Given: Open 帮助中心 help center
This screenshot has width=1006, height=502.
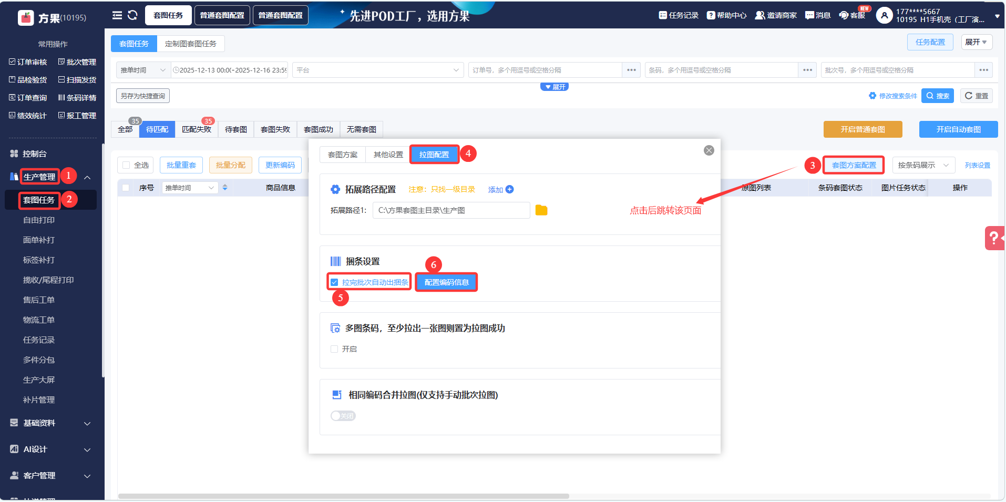Looking at the screenshot, I should pyautogui.click(x=726, y=15).
